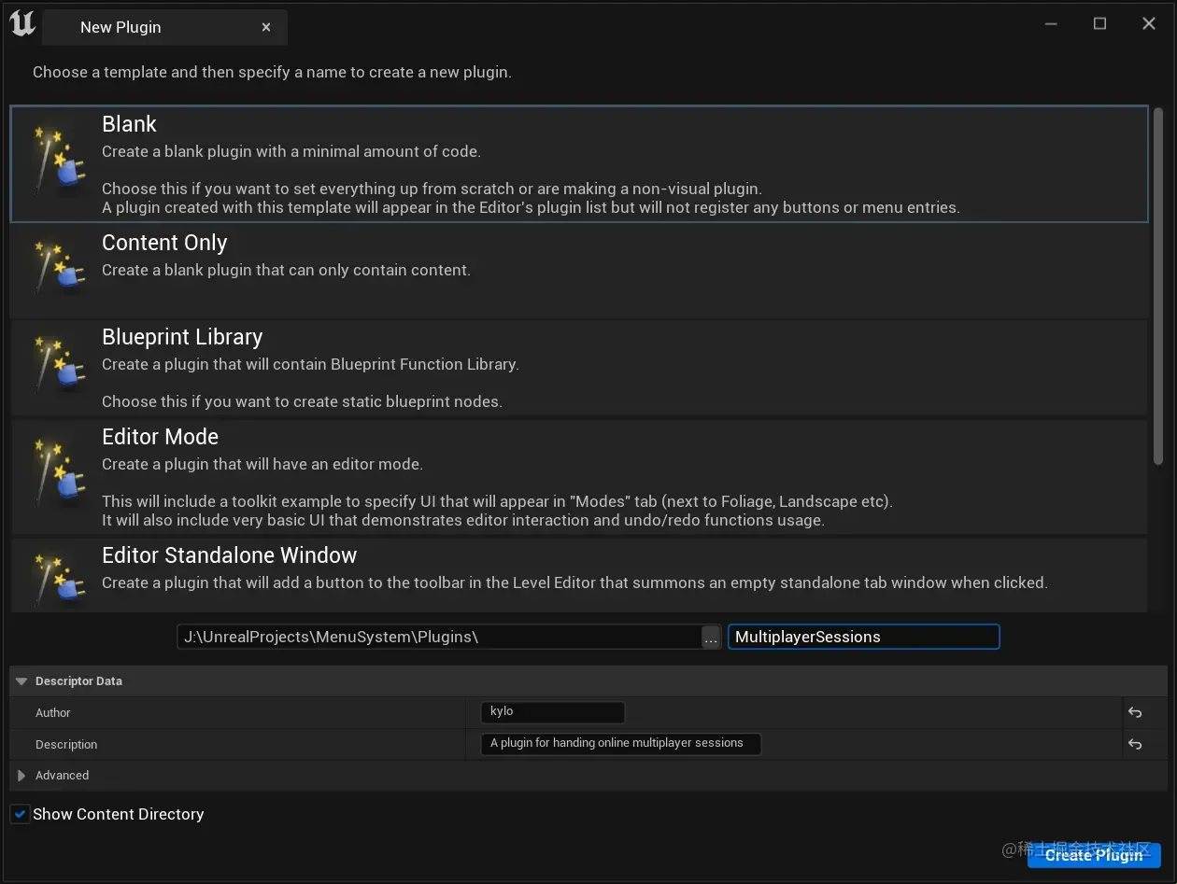
Task: Select the Content Only template icon
Action: pyautogui.click(x=54, y=268)
